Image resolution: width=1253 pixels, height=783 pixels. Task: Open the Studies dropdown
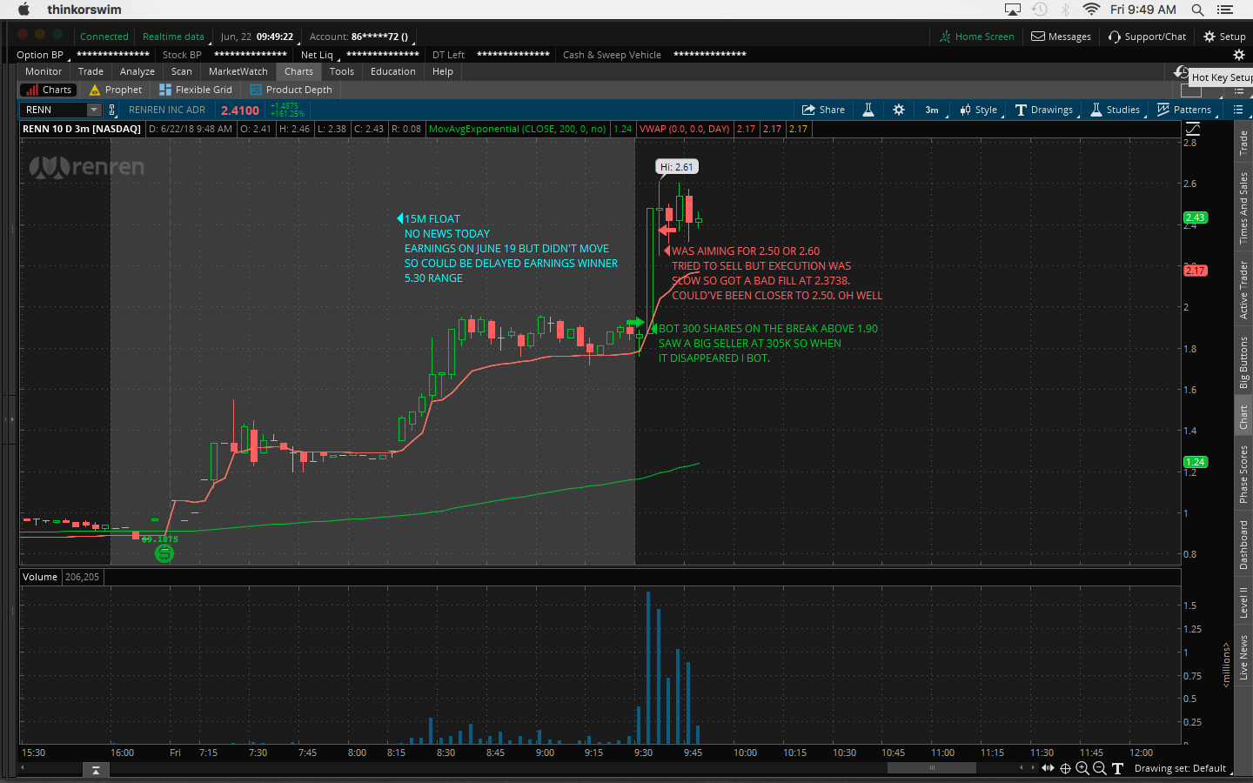tap(1116, 110)
